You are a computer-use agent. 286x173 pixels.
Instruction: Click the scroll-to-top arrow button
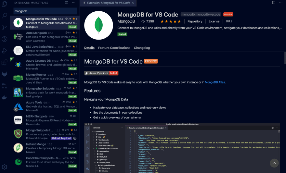[x=274, y=163]
